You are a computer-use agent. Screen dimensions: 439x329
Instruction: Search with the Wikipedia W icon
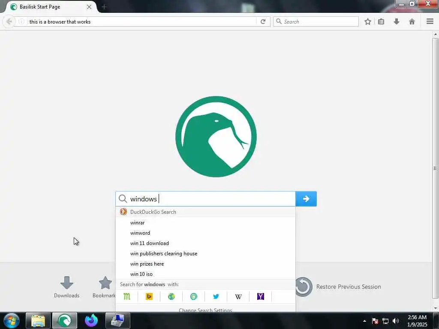click(x=238, y=296)
